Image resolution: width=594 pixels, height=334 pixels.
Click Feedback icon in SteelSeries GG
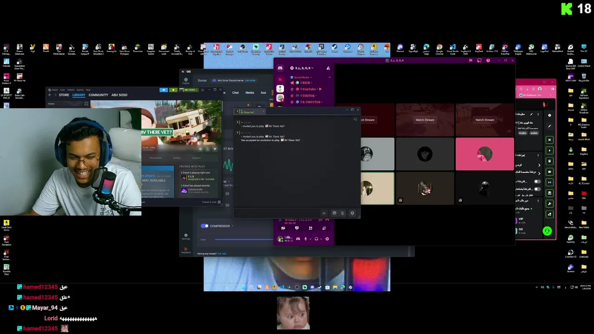point(186,251)
